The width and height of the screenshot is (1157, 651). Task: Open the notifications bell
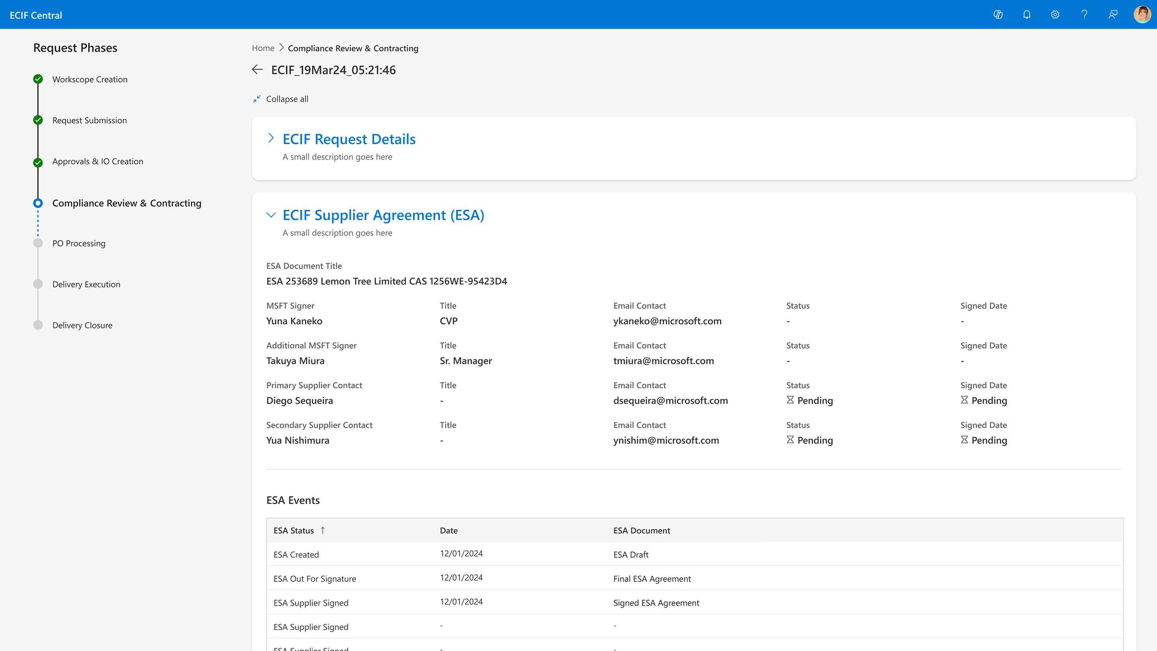point(1026,15)
